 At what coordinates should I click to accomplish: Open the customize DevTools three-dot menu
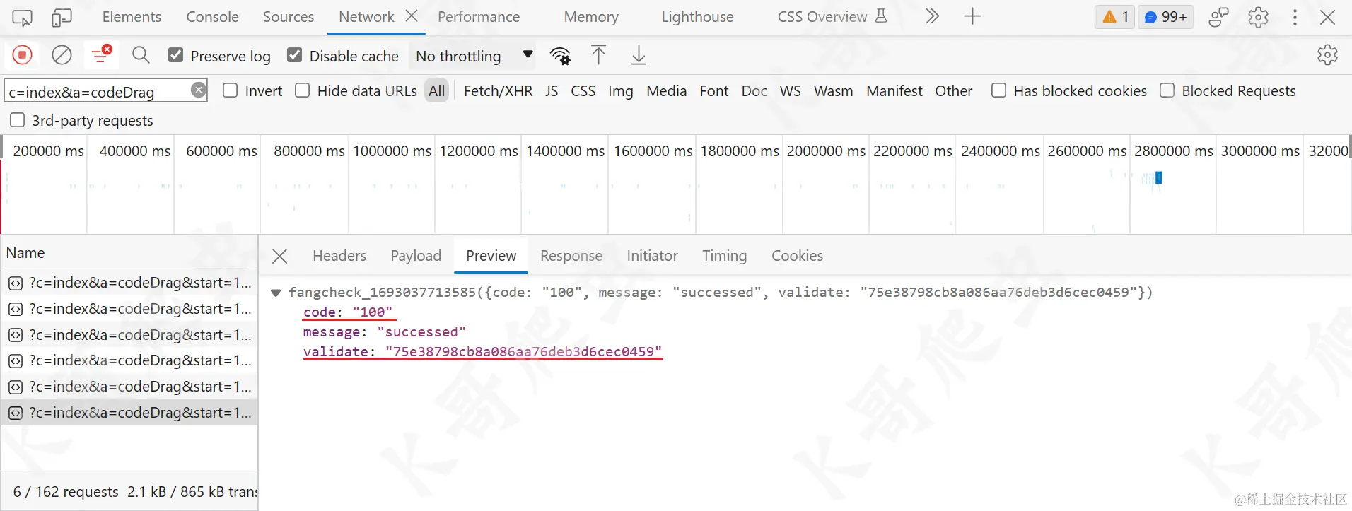tap(1295, 17)
